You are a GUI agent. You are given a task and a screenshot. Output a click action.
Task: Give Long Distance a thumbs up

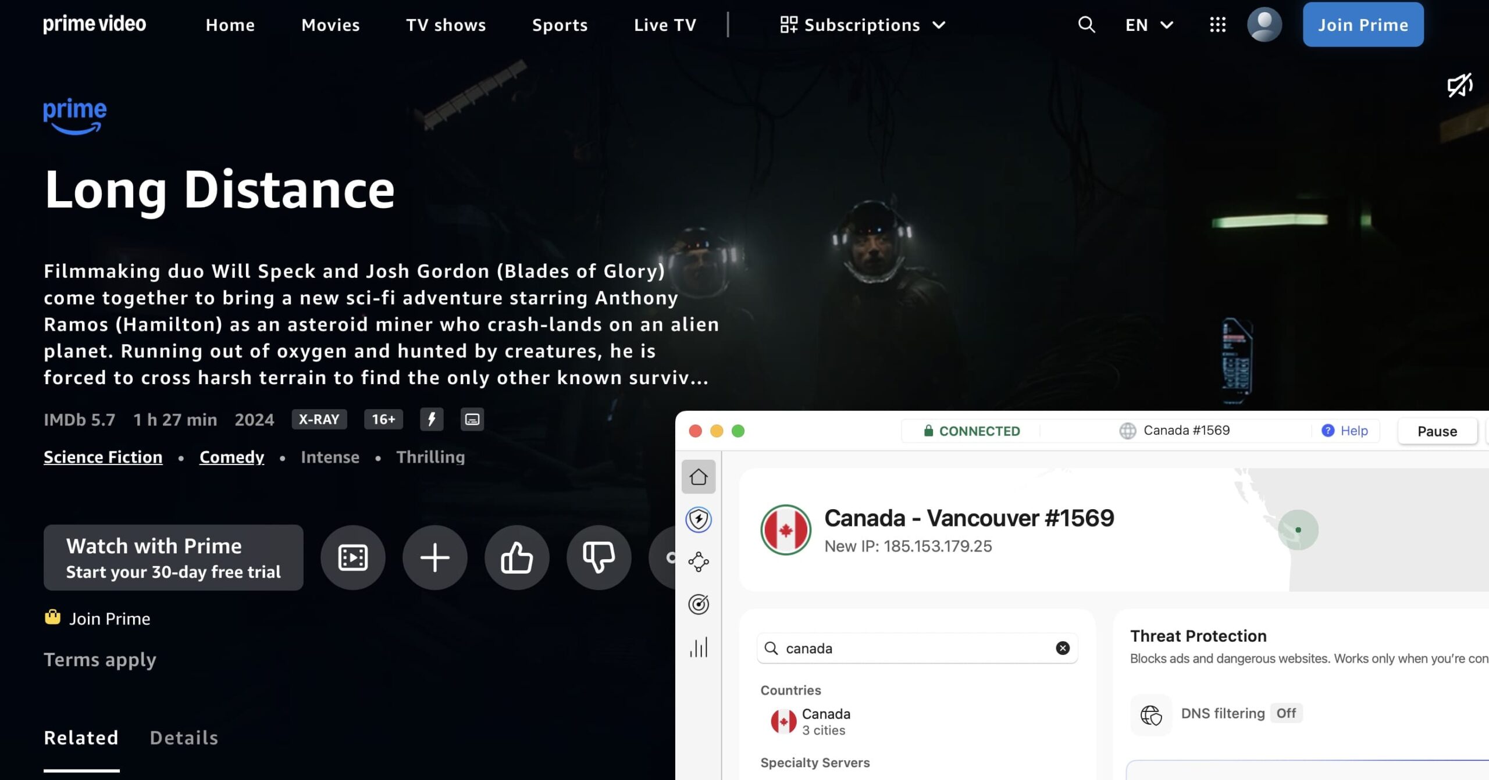point(516,557)
